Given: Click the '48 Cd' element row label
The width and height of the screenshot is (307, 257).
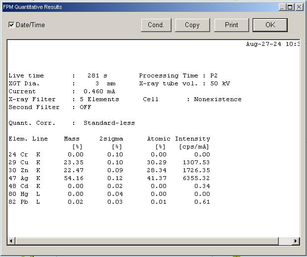Looking at the screenshot, I should pos(18,186).
